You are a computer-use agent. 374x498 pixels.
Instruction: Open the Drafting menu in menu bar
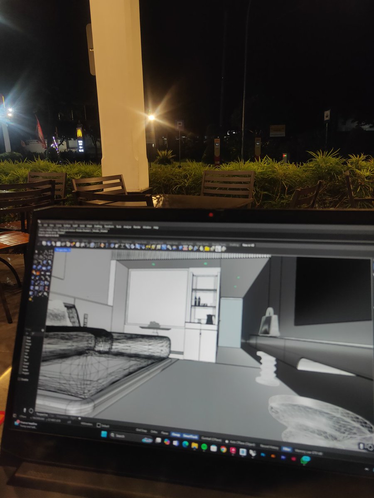point(98,227)
